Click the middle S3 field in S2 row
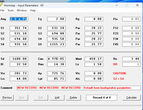 [56, 33]
